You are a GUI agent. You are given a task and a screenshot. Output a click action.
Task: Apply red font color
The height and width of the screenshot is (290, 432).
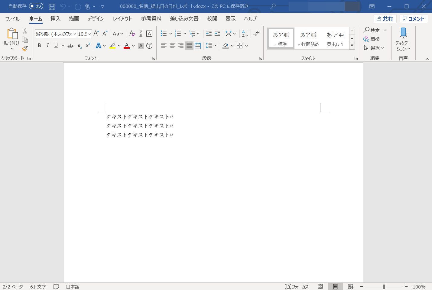point(127,46)
